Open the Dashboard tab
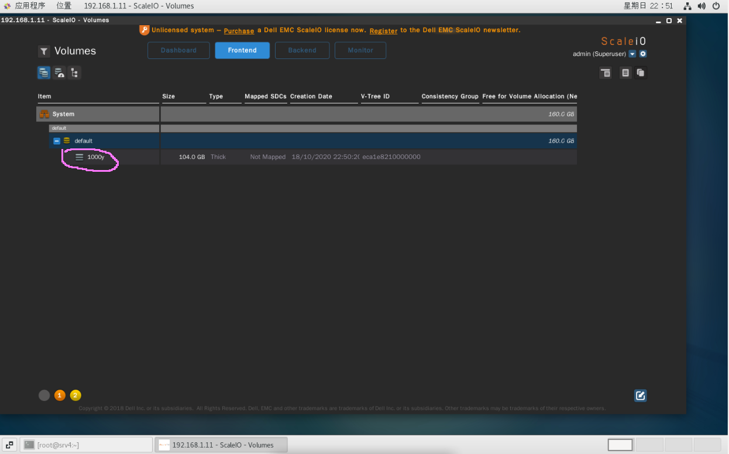This screenshot has width=729, height=454. [x=178, y=50]
